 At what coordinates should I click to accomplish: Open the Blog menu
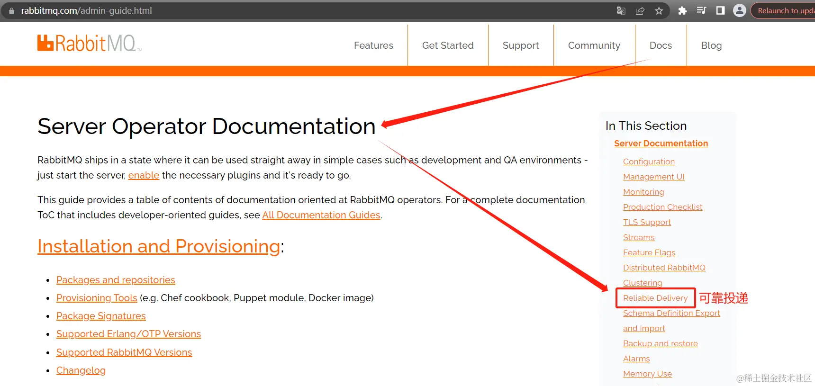pos(711,45)
